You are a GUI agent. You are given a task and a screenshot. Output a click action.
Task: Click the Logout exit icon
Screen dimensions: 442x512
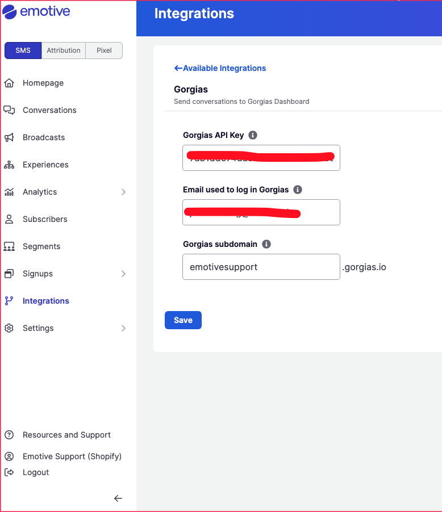9,472
